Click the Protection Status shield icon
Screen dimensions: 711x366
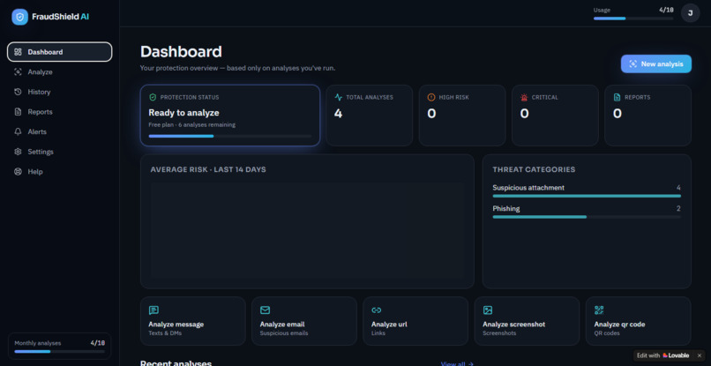153,97
